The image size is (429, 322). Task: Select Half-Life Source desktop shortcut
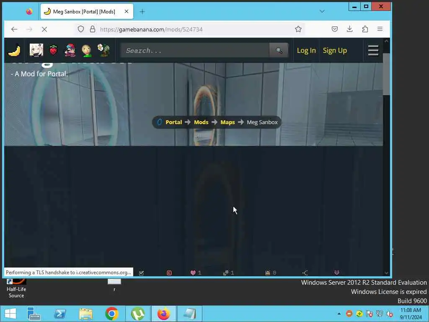[16, 288]
